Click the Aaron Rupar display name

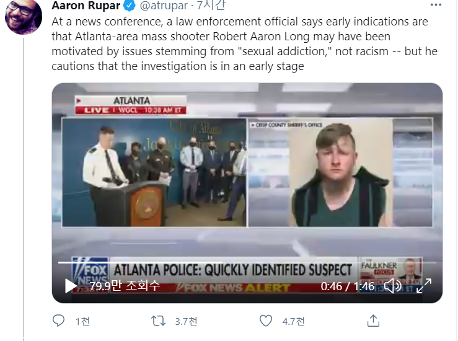(86, 6)
